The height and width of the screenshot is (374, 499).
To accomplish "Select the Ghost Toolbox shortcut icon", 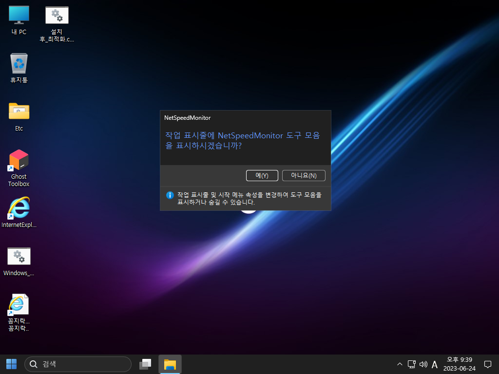I will click(x=19, y=168).
